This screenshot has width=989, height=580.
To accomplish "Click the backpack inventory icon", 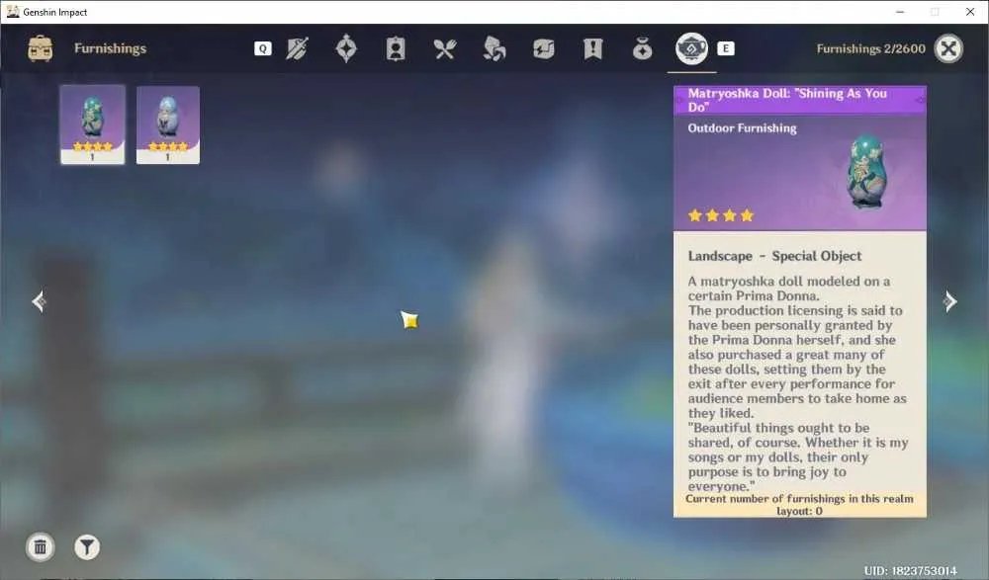I will pyautogui.click(x=41, y=48).
